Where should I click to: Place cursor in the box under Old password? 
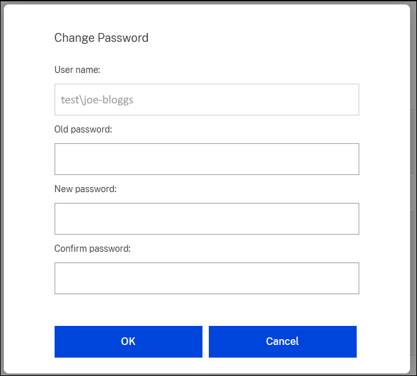206,159
